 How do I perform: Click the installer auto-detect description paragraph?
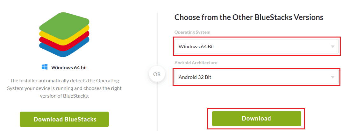point(64,88)
